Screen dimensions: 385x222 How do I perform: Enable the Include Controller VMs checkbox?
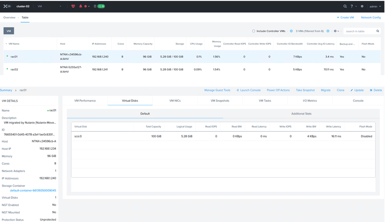click(253, 31)
